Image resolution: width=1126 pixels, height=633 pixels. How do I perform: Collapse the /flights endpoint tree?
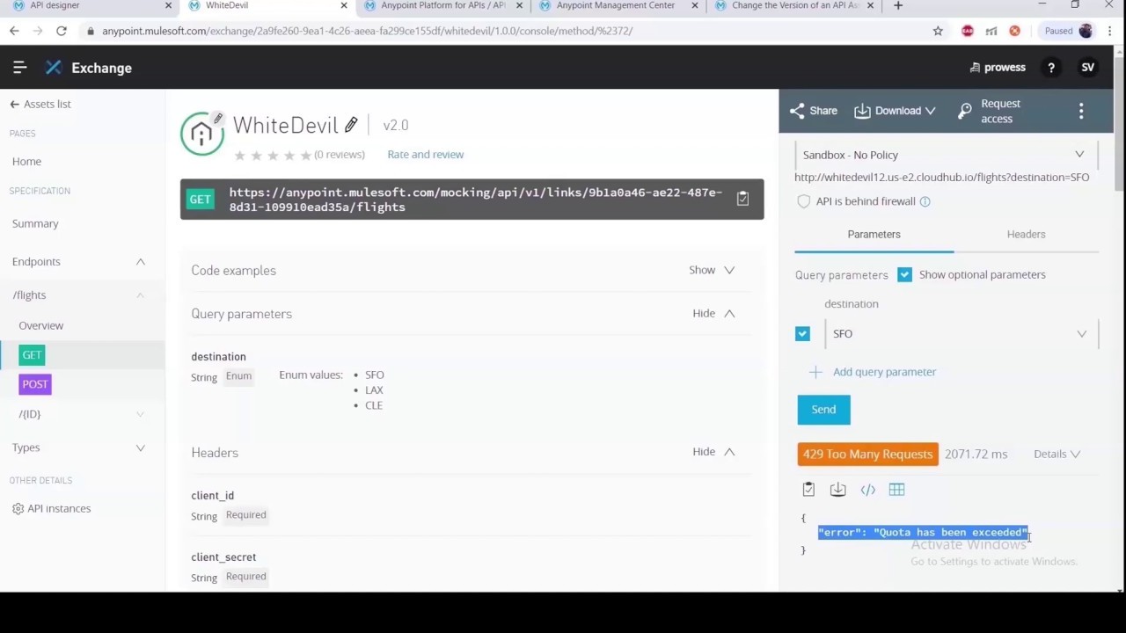pos(140,295)
